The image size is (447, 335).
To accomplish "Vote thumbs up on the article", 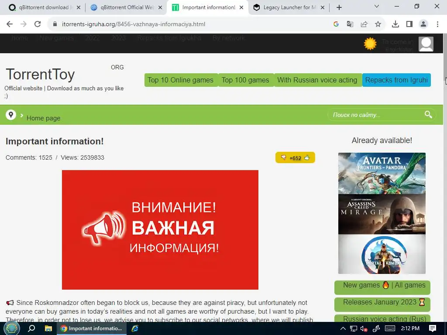I will click(x=307, y=157).
